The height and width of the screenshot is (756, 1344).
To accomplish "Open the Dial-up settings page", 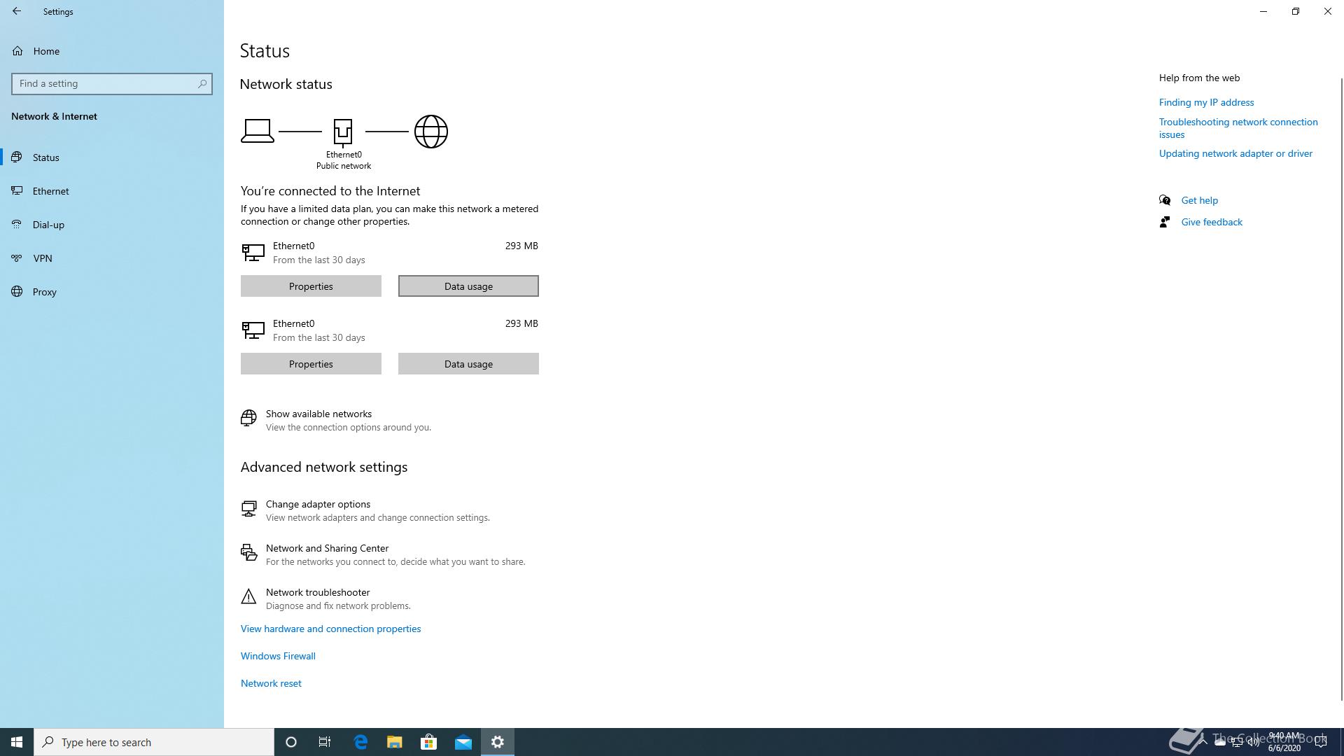I will [x=112, y=225].
